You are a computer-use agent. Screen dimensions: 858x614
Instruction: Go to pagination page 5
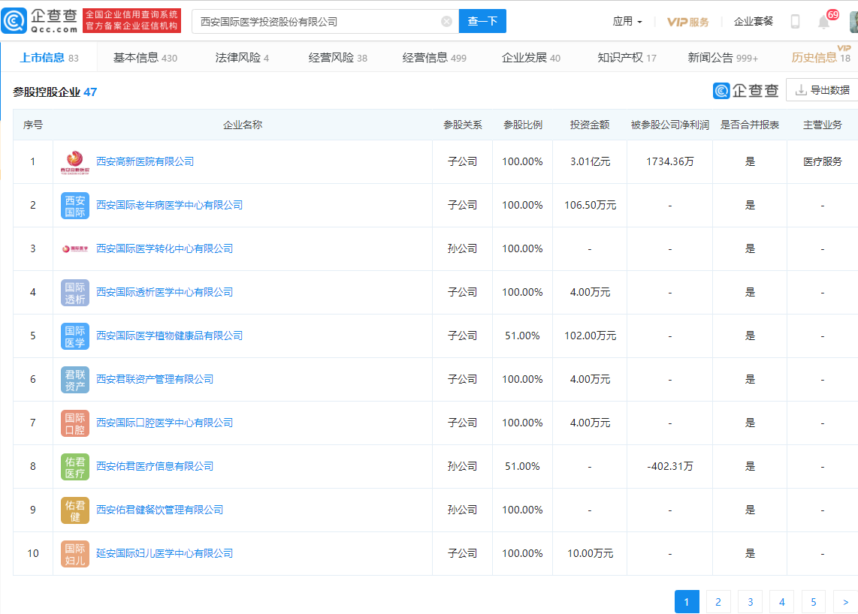tap(814, 601)
